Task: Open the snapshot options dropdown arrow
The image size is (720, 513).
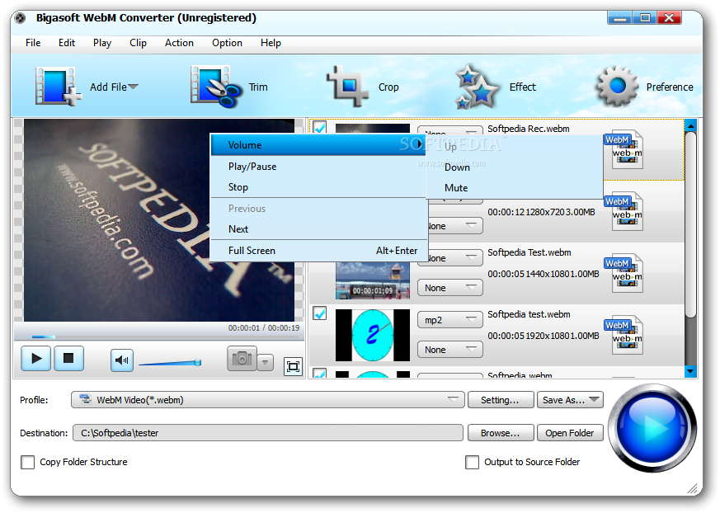Action: 266,362
